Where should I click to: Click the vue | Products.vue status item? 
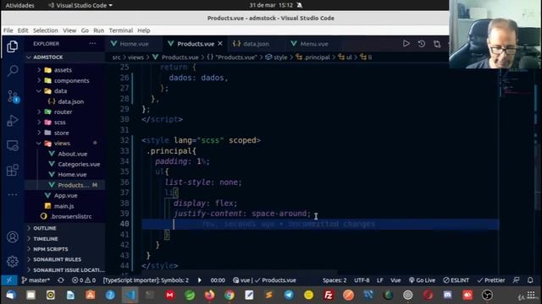[x=264, y=280]
